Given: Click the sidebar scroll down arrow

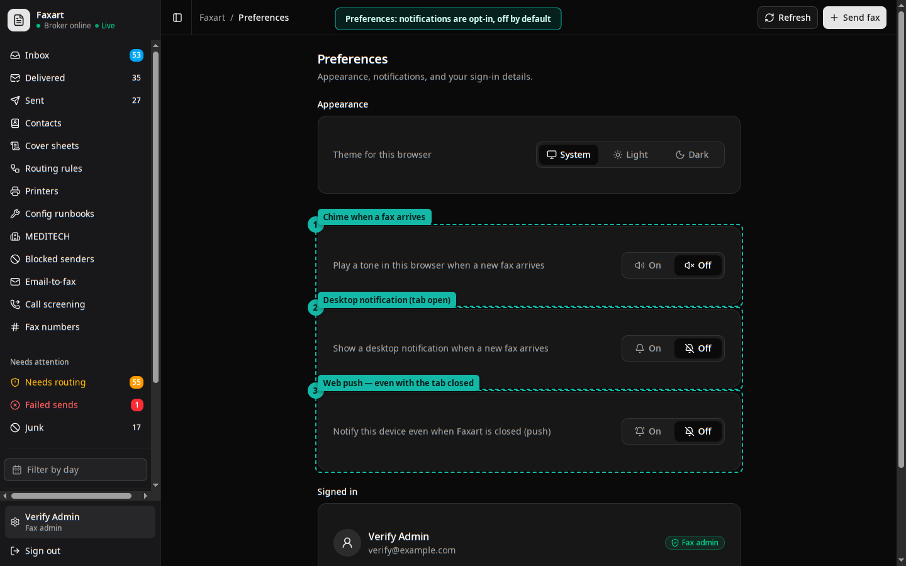Looking at the screenshot, I should pos(155,486).
